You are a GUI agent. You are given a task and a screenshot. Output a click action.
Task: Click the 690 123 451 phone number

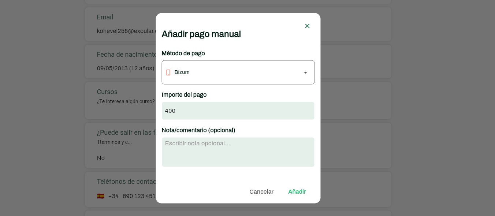tap(139, 196)
